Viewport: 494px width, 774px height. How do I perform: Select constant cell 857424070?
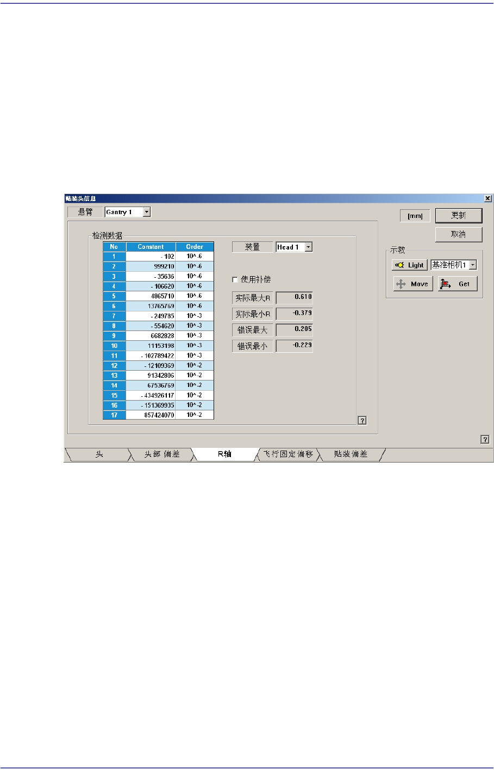click(151, 415)
